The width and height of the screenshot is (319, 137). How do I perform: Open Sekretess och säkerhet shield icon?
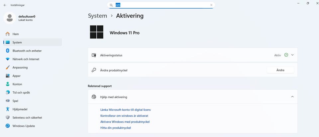pos(8,117)
